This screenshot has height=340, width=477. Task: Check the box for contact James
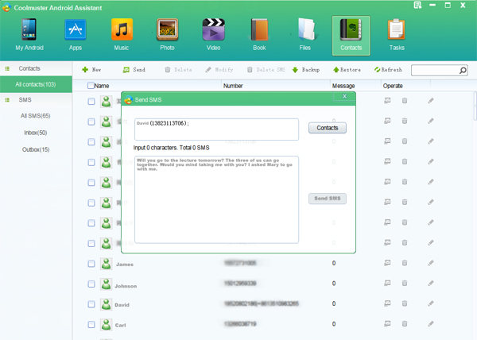(x=91, y=264)
